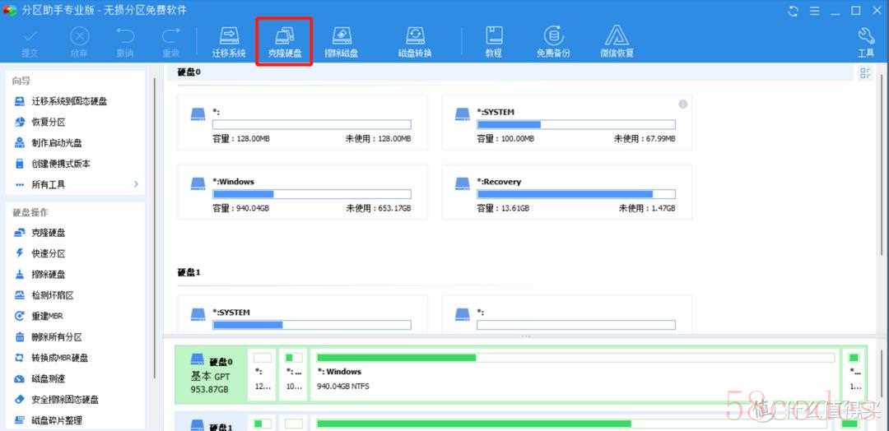Select the *: 12... partition in disk map
Image resolution: width=889 pixels, height=431 pixels.
(x=263, y=375)
